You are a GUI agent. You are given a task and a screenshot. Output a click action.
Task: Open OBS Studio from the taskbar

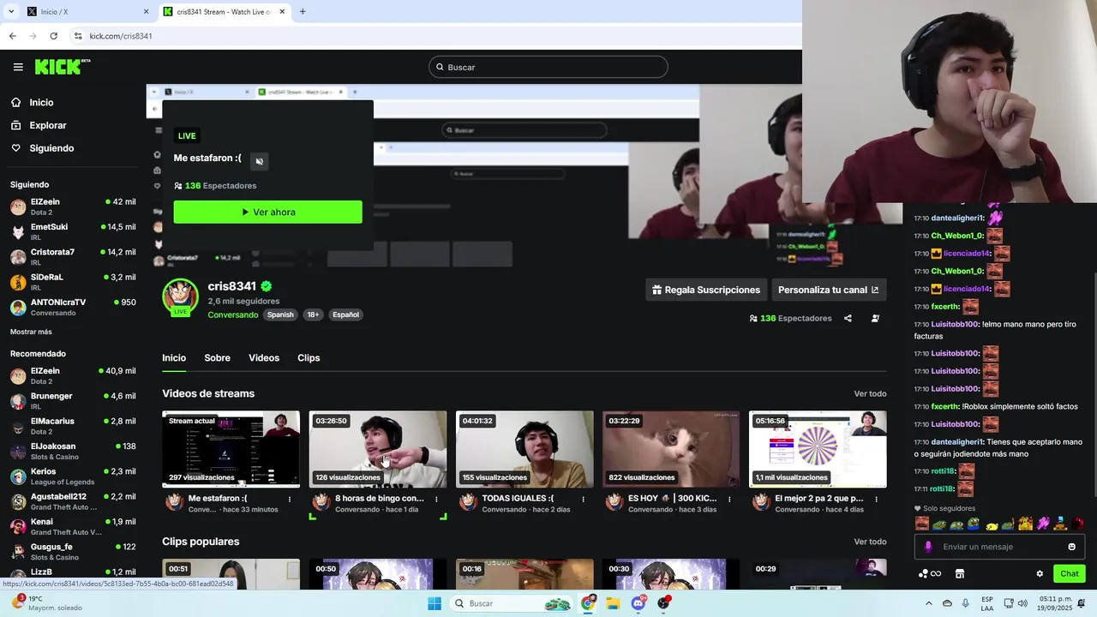pyautogui.click(x=664, y=603)
